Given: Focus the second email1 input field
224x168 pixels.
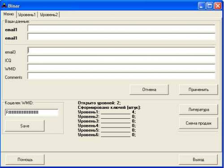Looking at the screenshot, I should (x=121, y=37).
